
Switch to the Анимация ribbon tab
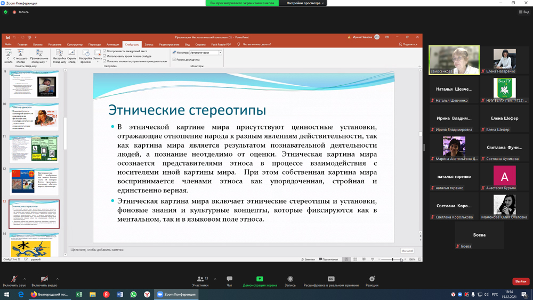pos(112,45)
